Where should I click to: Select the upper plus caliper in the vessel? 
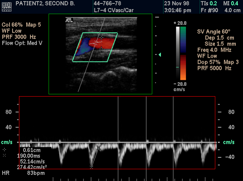pos(101,37)
